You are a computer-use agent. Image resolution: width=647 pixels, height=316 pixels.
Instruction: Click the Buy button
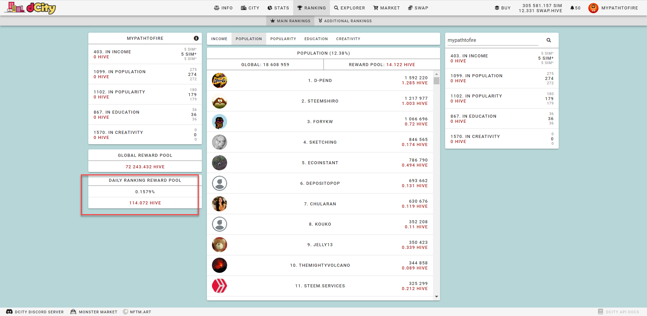coord(502,8)
